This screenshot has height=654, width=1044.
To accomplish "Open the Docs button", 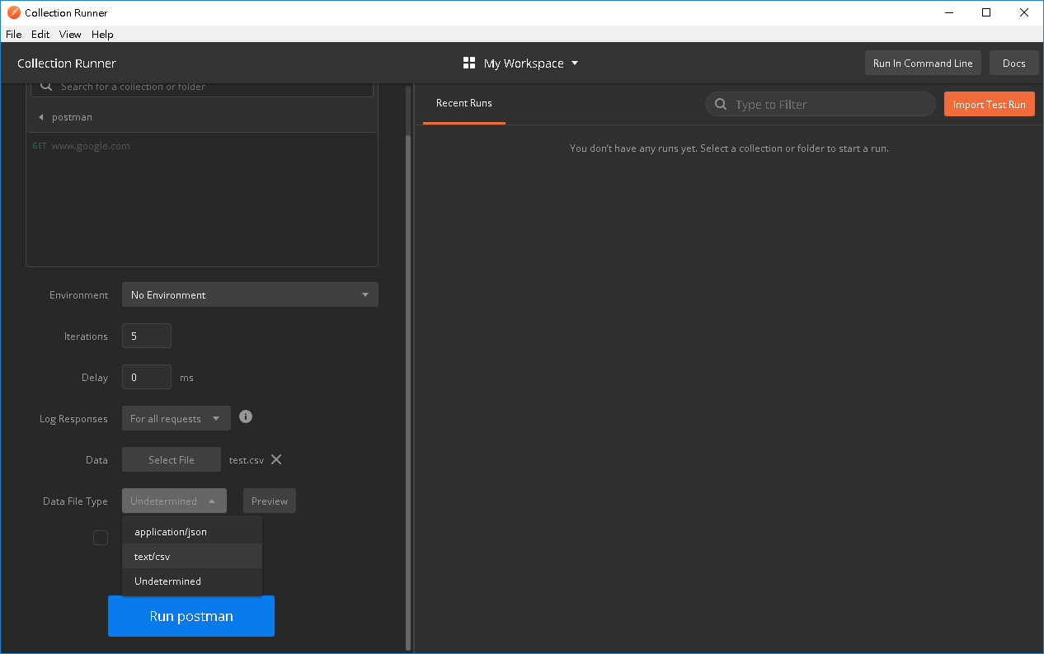I will [x=1014, y=64].
